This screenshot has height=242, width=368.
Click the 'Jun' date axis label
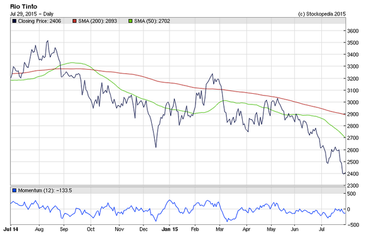(x=295, y=229)
